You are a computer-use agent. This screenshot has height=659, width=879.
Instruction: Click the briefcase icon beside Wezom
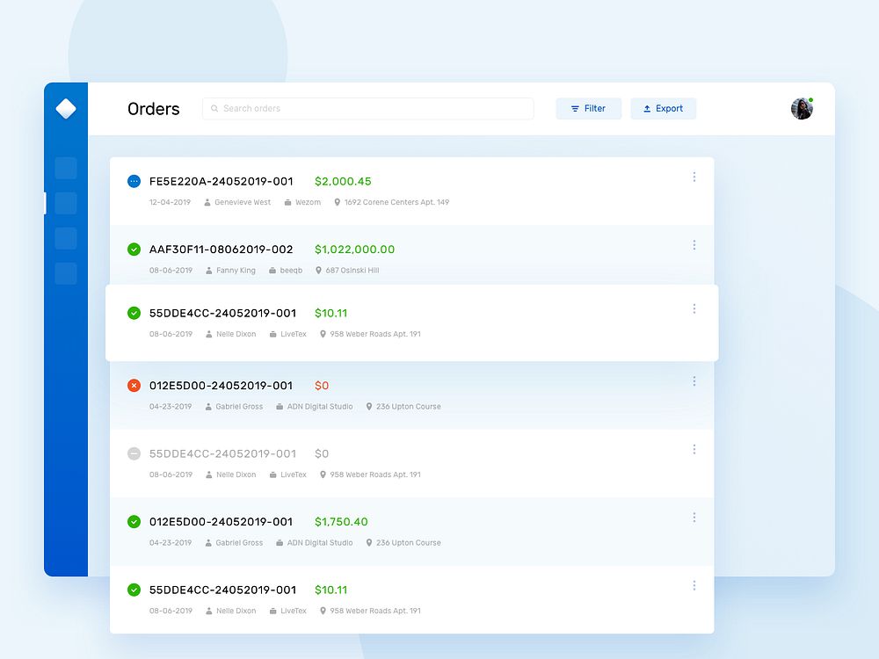(x=287, y=202)
